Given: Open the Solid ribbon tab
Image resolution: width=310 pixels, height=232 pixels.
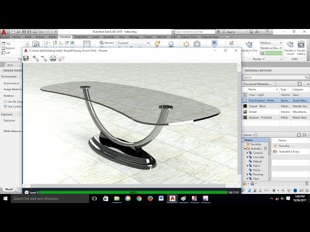Looking at the screenshot, I should 28,37.
